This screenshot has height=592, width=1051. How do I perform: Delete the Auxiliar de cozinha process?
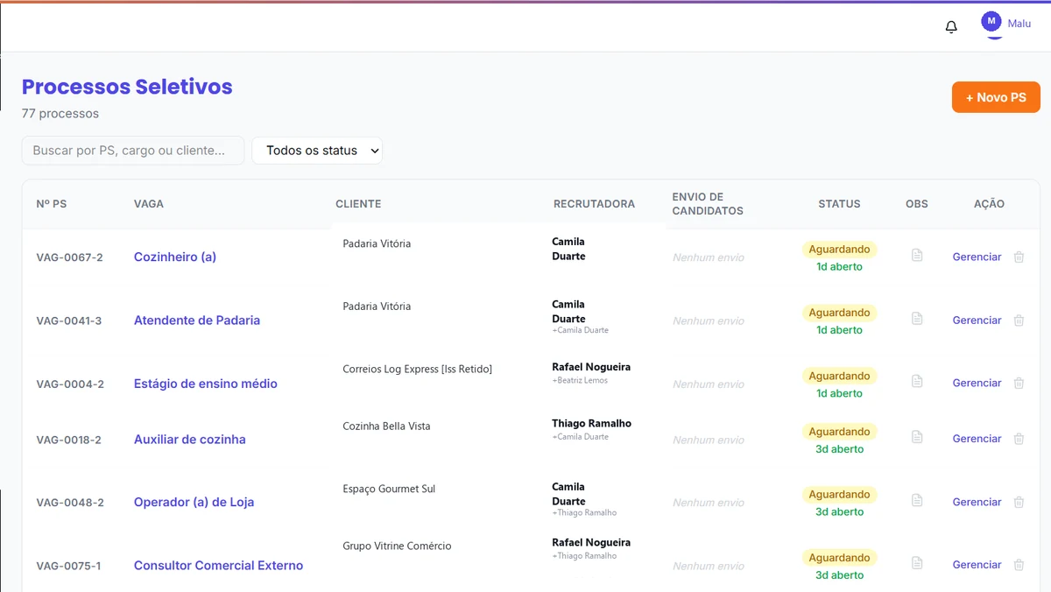(x=1019, y=439)
